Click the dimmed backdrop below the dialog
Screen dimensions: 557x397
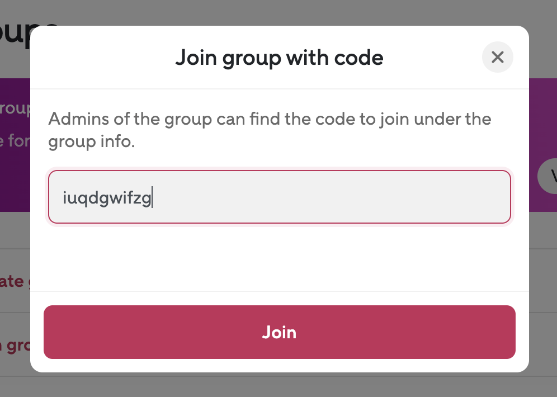pos(280,386)
